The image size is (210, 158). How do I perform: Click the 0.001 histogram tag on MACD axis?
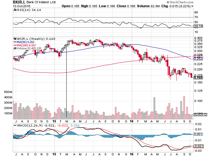(x=198, y=134)
